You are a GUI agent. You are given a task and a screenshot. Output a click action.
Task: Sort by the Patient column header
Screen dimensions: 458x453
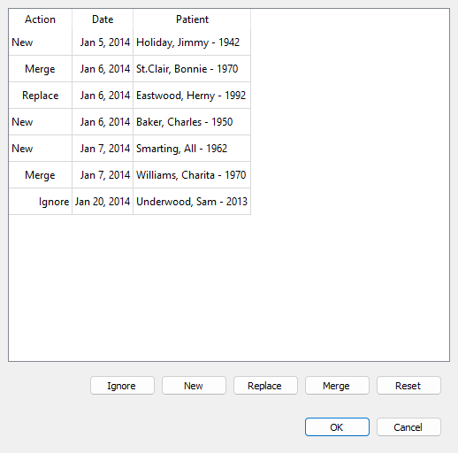(x=192, y=19)
